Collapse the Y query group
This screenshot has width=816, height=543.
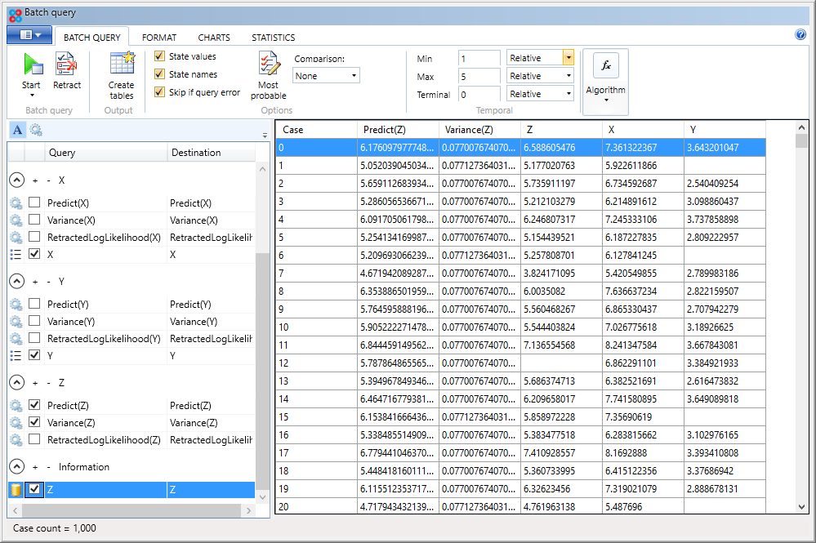pyautogui.click(x=16, y=281)
